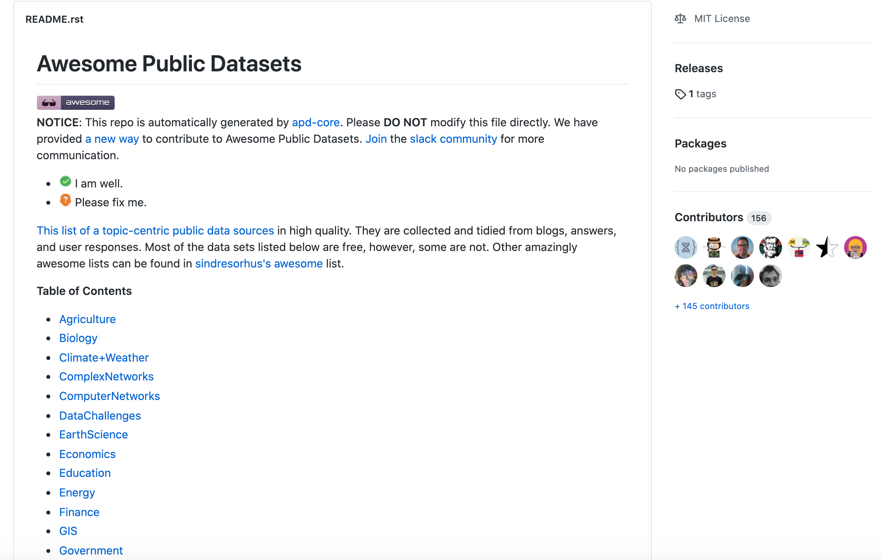Click the green checkmark status icon
This screenshot has width=881, height=560.
pyautogui.click(x=65, y=182)
